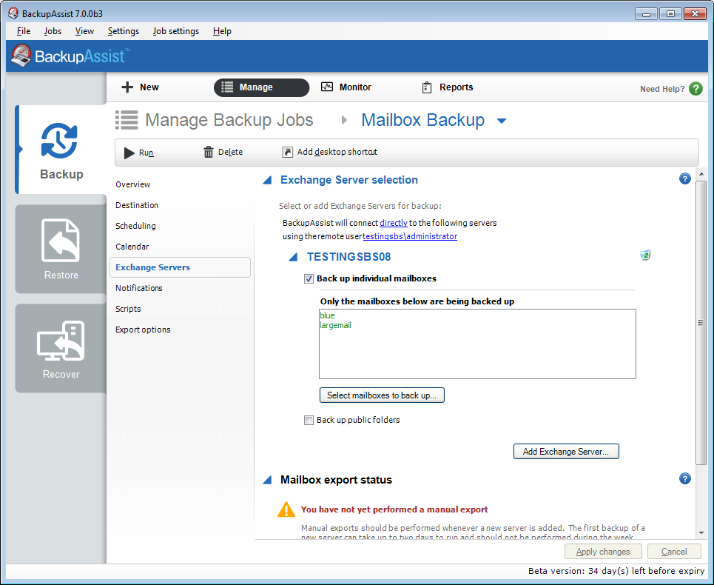The height and width of the screenshot is (585, 714).
Task: Minimize the BackupAssist window
Action: click(646, 14)
